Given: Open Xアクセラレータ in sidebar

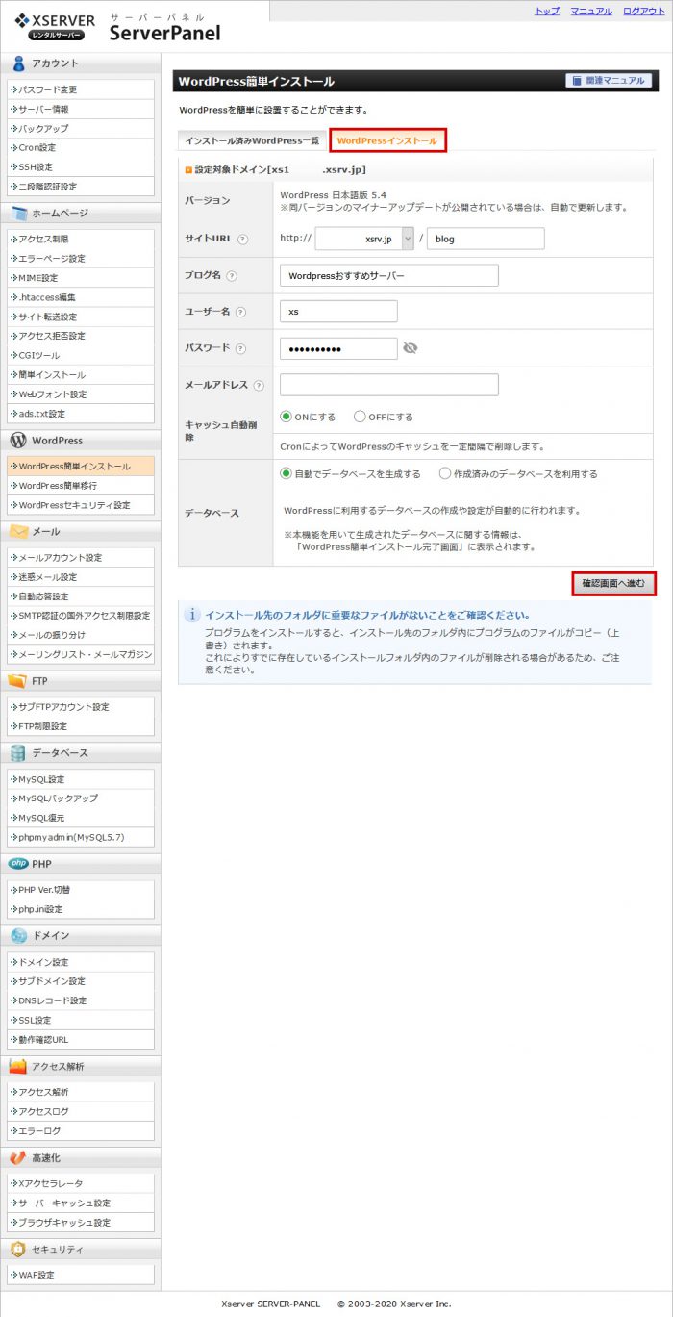Looking at the screenshot, I should coord(81,1183).
